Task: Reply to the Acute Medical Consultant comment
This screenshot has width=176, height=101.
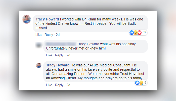Action: [x=59, y=85]
